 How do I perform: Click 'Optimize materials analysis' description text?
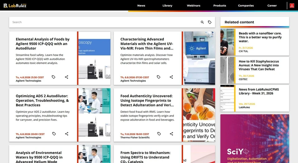[147, 59]
